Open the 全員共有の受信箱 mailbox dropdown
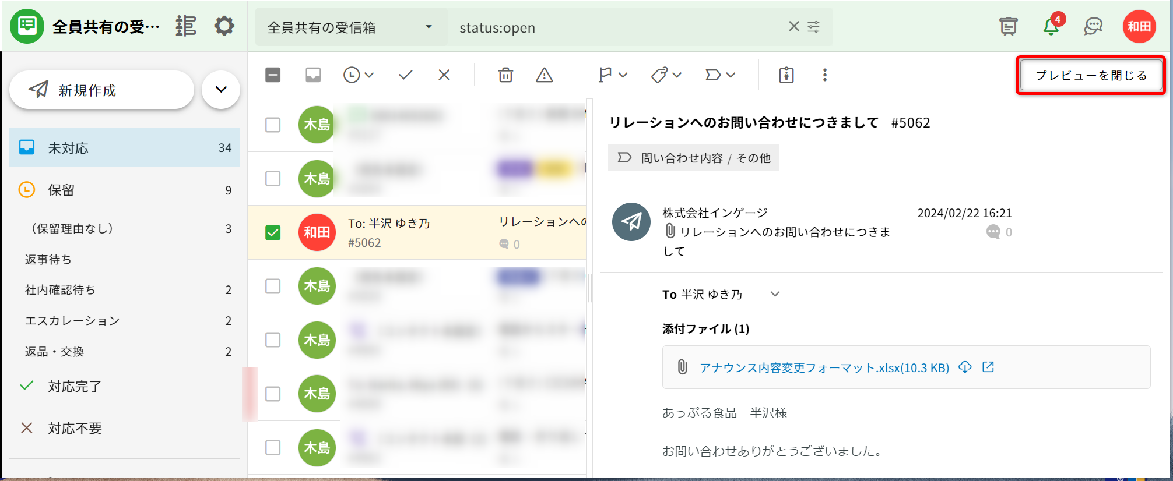Screen dimensions: 1173x481 click(x=350, y=27)
